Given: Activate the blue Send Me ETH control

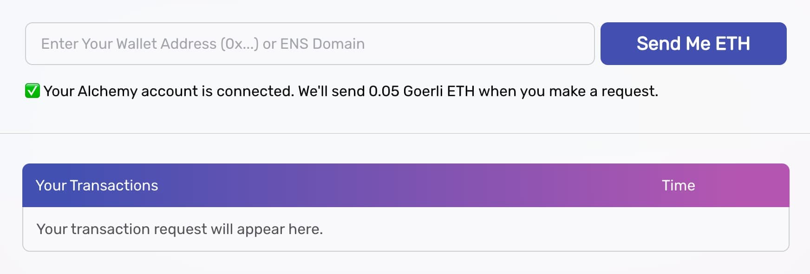Looking at the screenshot, I should click(x=693, y=43).
